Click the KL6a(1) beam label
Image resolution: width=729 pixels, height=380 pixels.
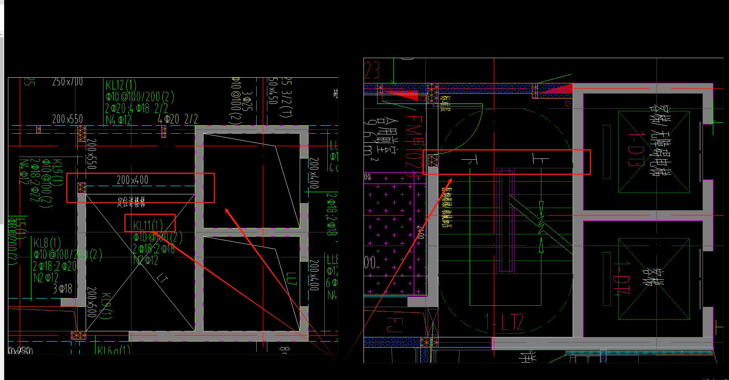[x=114, y=351]
